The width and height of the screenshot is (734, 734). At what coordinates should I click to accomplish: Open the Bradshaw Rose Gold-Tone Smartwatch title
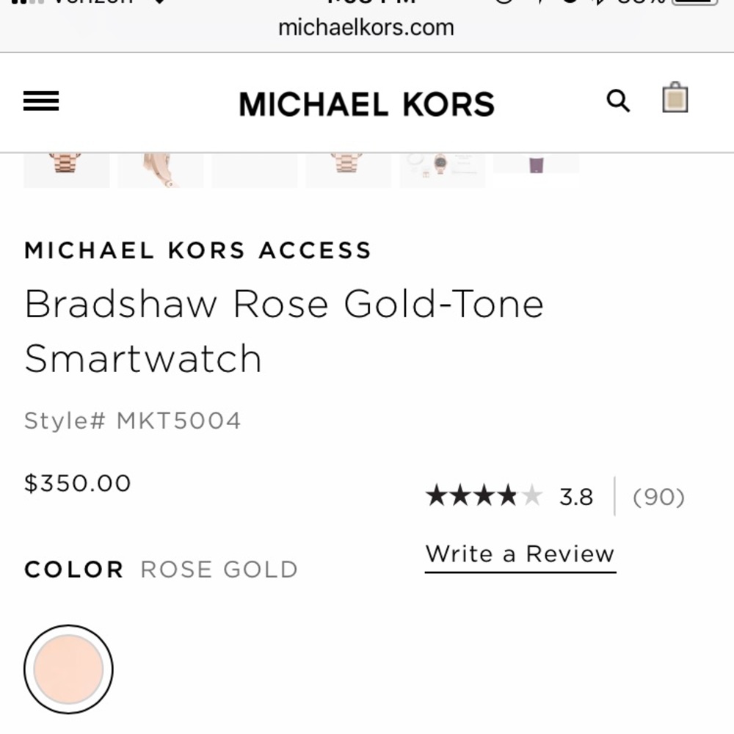tap(284, 330)
